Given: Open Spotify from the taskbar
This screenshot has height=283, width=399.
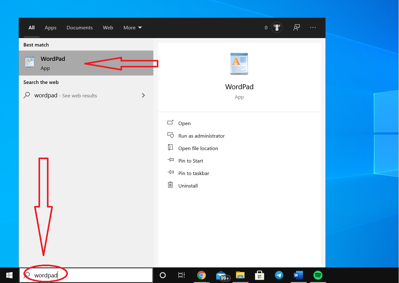Looking at the screenshot, I should click(x=318, y=275).
